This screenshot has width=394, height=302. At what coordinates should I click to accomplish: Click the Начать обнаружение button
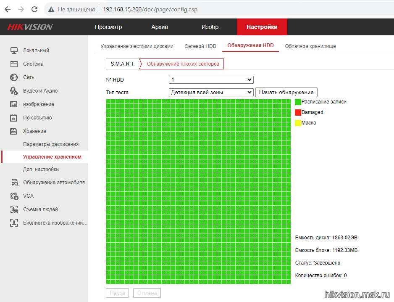pyautogui.click(x=286, y=93)
